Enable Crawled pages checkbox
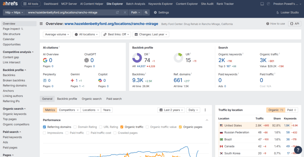Screen dimensions: 304x157 [x=115, y=133]
